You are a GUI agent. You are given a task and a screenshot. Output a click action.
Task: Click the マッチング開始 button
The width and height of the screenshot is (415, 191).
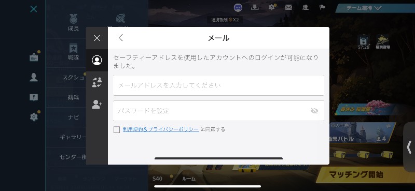coord(356,174)
